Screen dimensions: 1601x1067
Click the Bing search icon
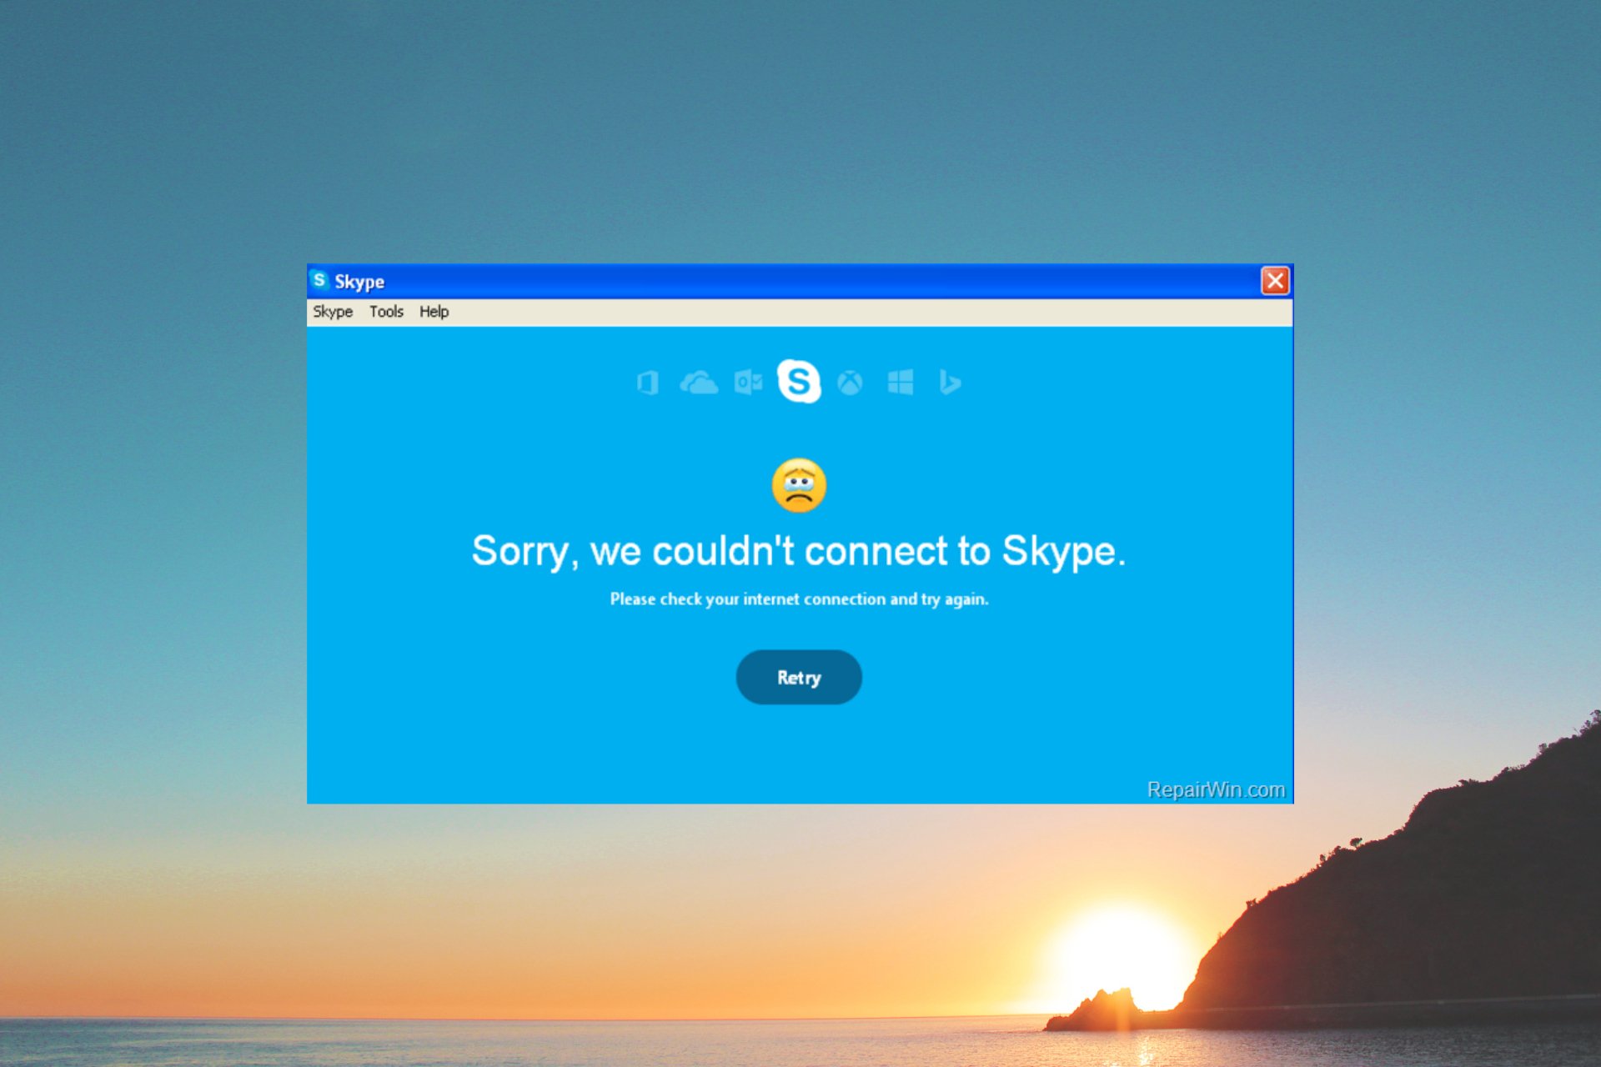[x=950, y=381]
